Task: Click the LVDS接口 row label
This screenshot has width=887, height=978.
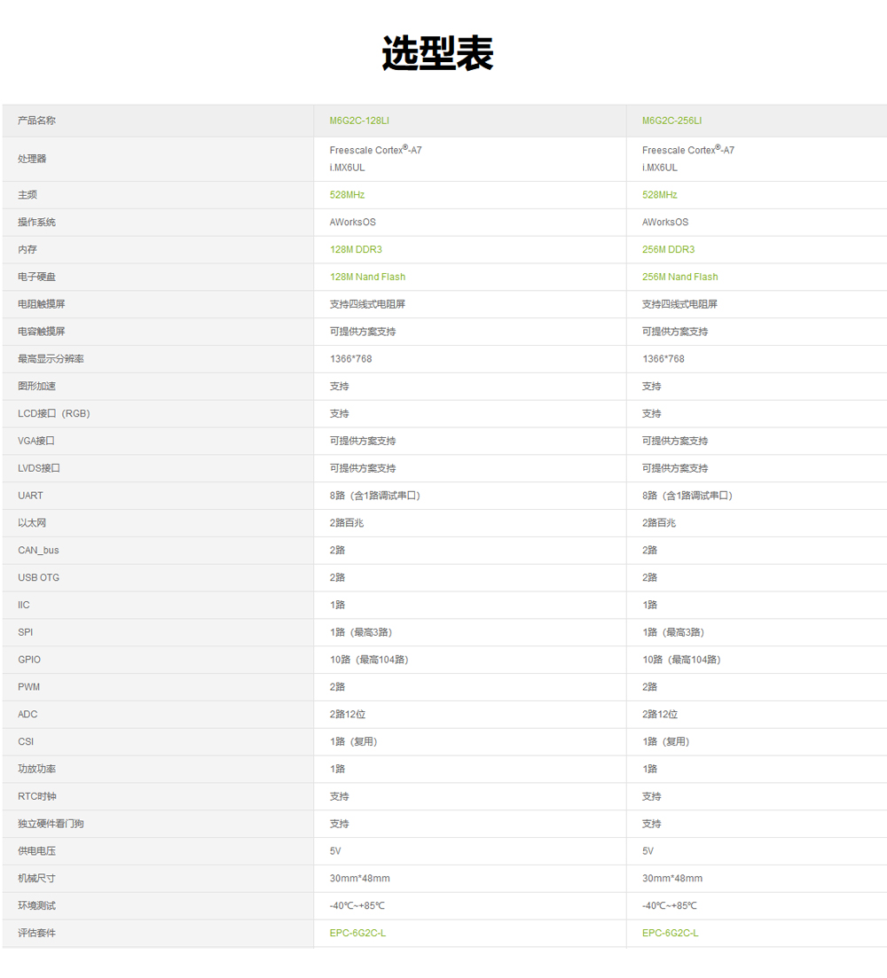Action: 39,468
